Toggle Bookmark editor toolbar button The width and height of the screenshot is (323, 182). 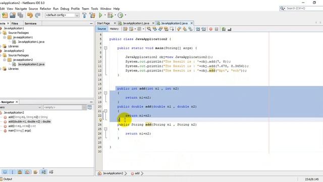pyautogui.click(x=190, y=29)
